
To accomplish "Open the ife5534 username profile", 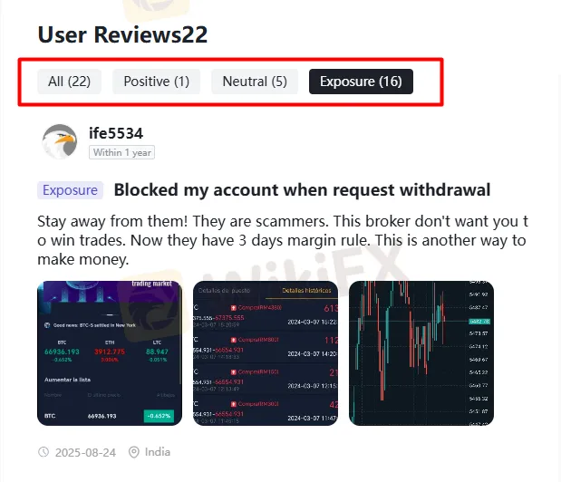I will (x=116, y=133).
